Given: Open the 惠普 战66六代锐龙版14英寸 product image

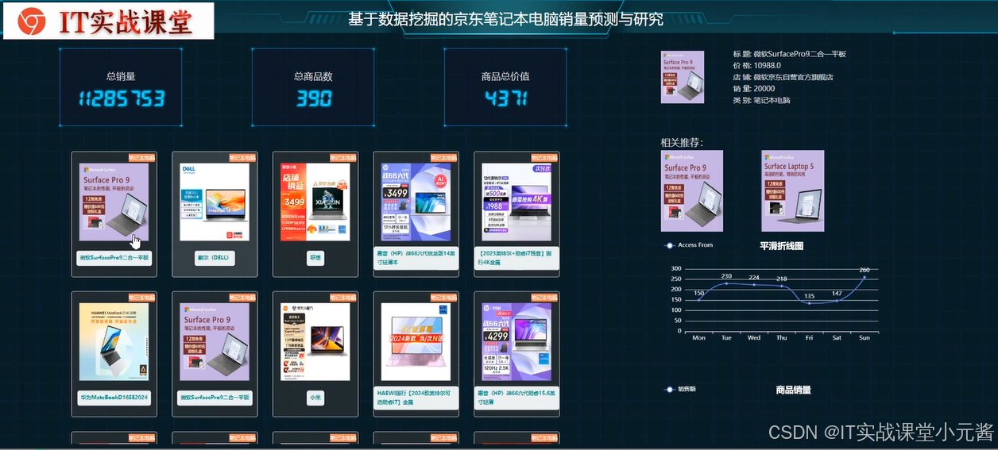Looking at the screenshot, I should pyautogui.click(x=416, y=202).
